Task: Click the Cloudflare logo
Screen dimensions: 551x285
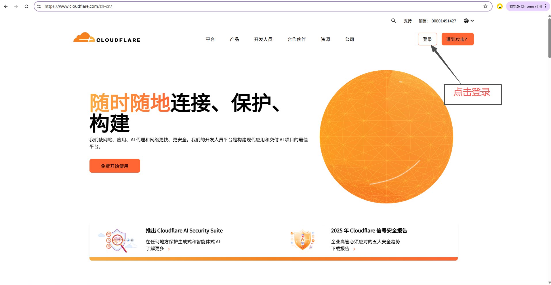Action: (107, 38)
